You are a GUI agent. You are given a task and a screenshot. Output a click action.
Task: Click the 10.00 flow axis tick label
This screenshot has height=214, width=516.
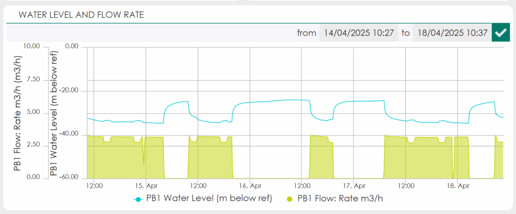coord(32,47)
